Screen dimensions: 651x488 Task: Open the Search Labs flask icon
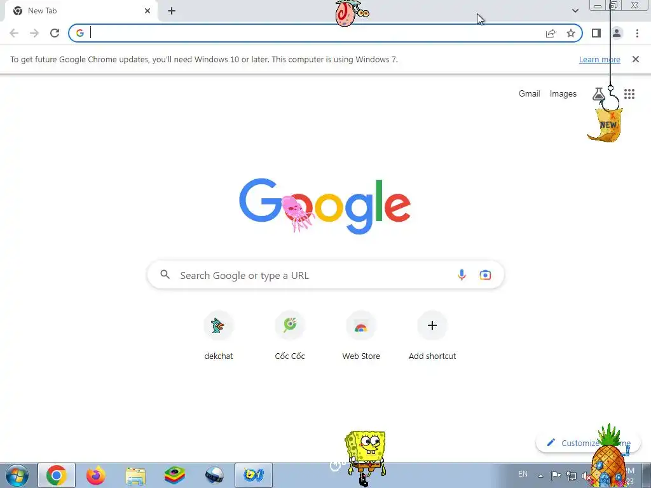point(598,94)
